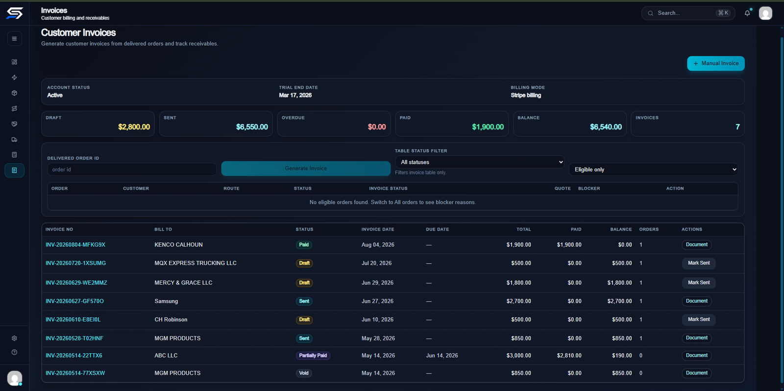Click the SENT $6,550.00 summary card
The image size is (784, 391).
coord(216,124)
